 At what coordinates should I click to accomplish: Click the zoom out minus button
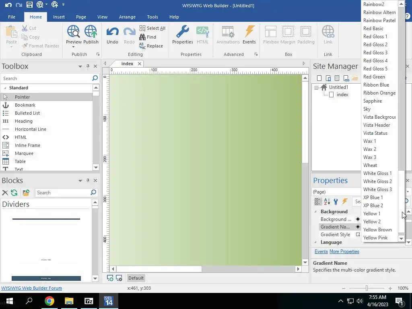344,288
